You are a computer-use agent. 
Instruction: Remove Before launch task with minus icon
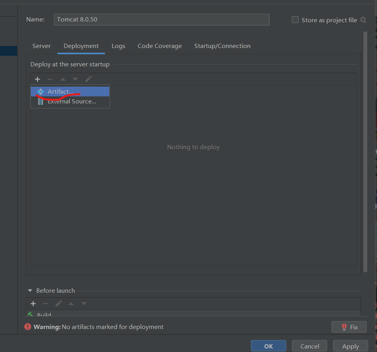click(x=46, y=304)
